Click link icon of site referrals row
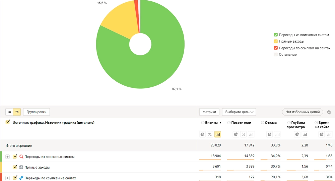 coord(21,178)
